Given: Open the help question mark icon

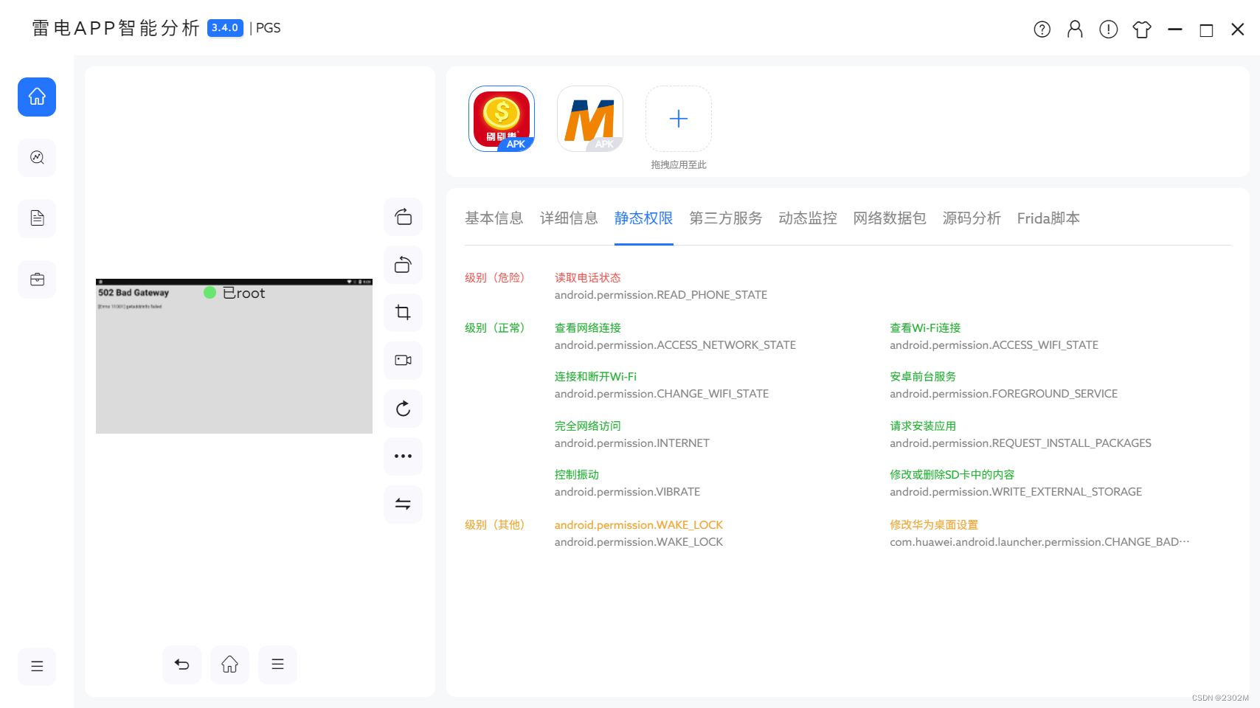Looking at the screenshot, I should pos(1042,29).
